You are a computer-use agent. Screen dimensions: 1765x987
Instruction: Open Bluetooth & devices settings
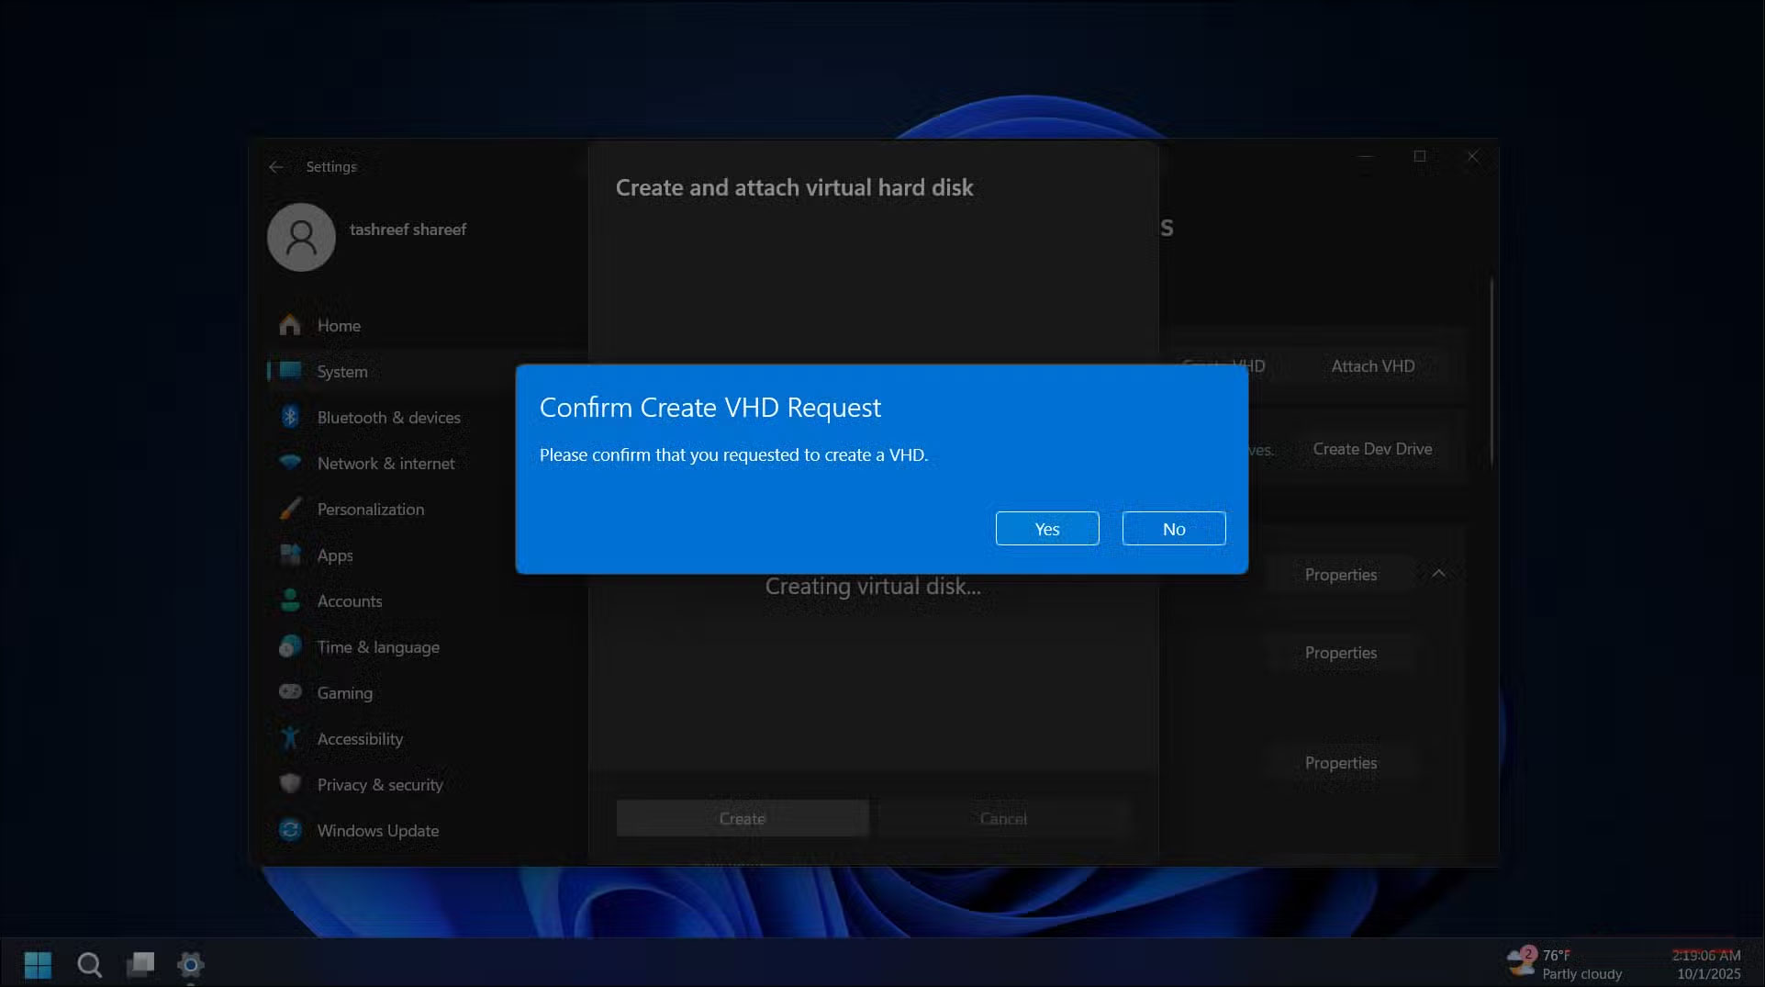pyautogui.click(x=388, y=417)
